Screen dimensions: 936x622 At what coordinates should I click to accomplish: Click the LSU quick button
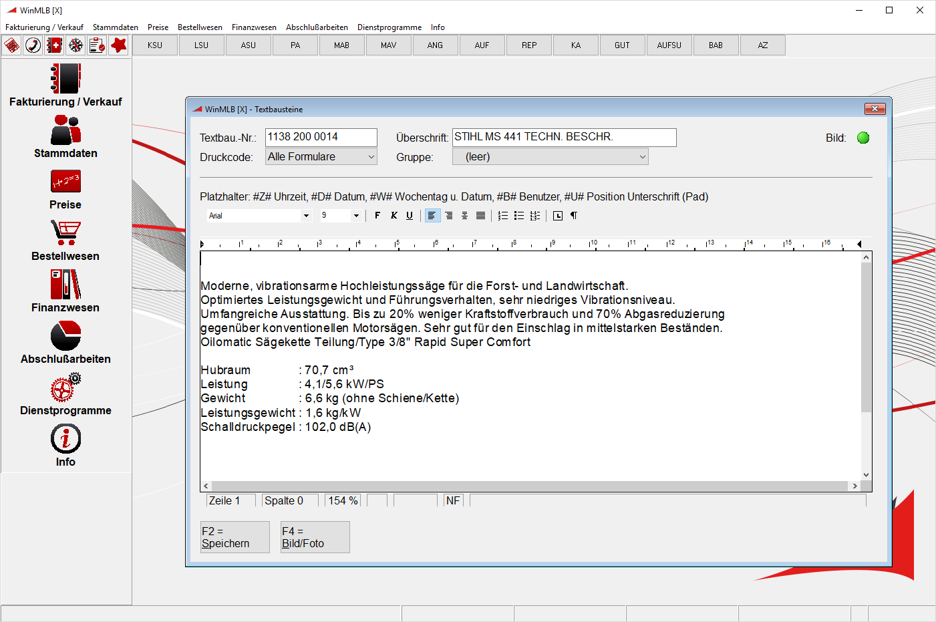pos(202,45)
